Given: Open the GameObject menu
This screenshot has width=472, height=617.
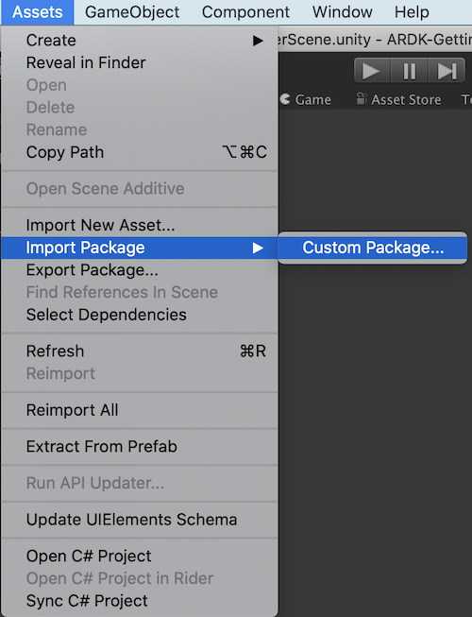Looking at the screenshot, I should click(132, 11).
